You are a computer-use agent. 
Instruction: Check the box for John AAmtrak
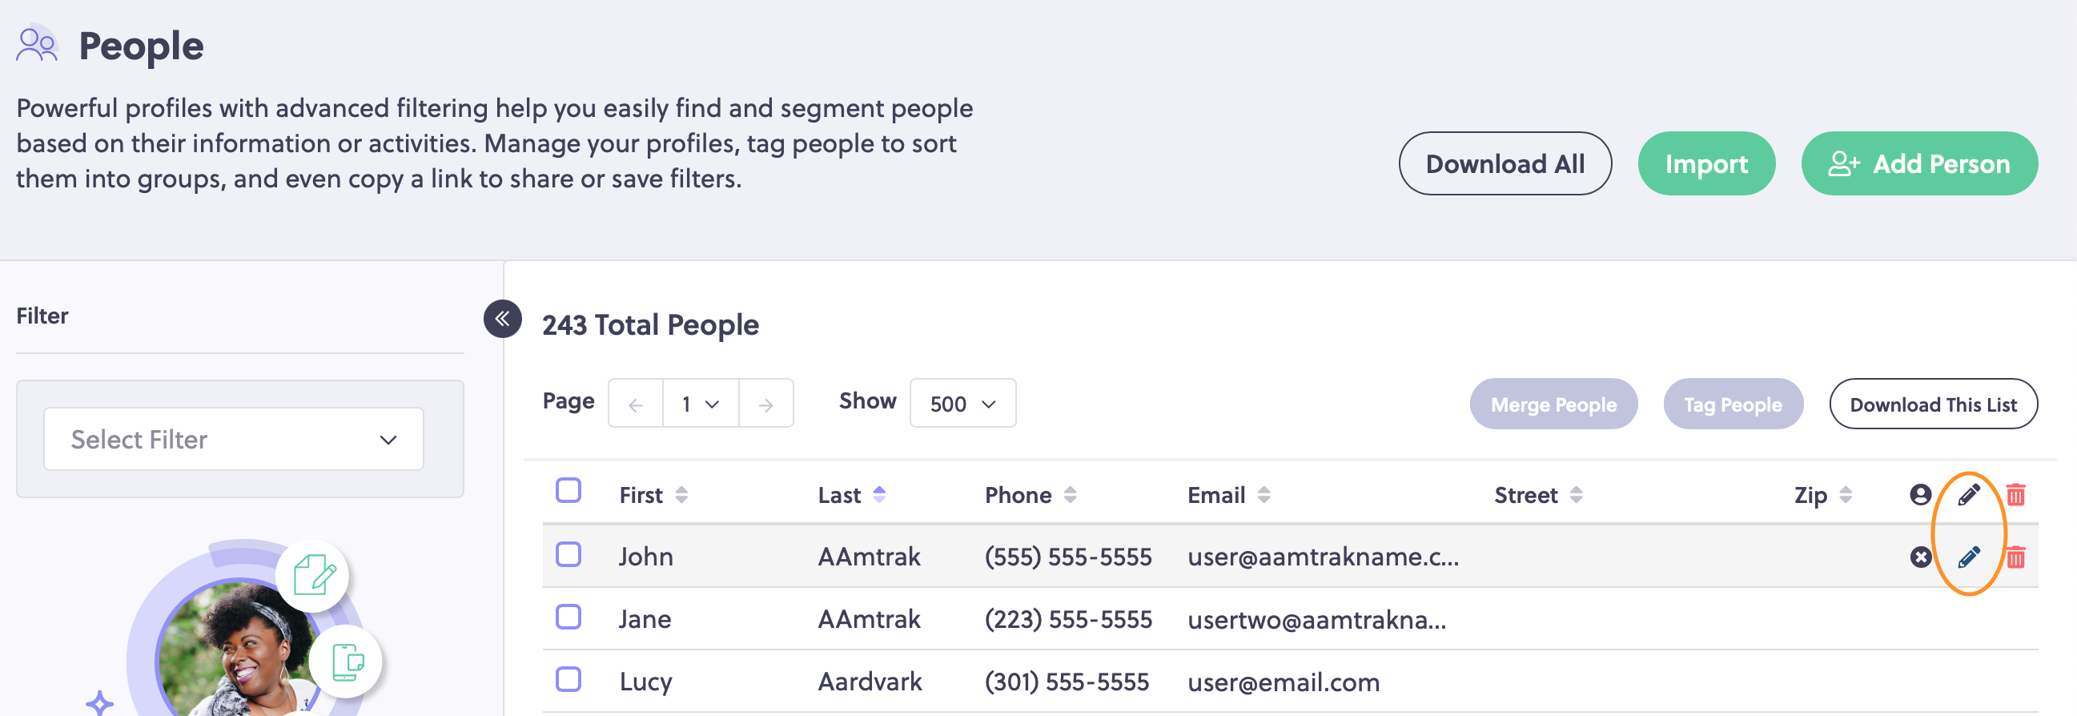click(x=568, y=554)
